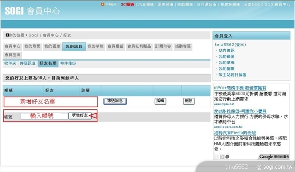Click the breadcrumb 你的位置 text
295x172 pixels.
click(17, 35)
